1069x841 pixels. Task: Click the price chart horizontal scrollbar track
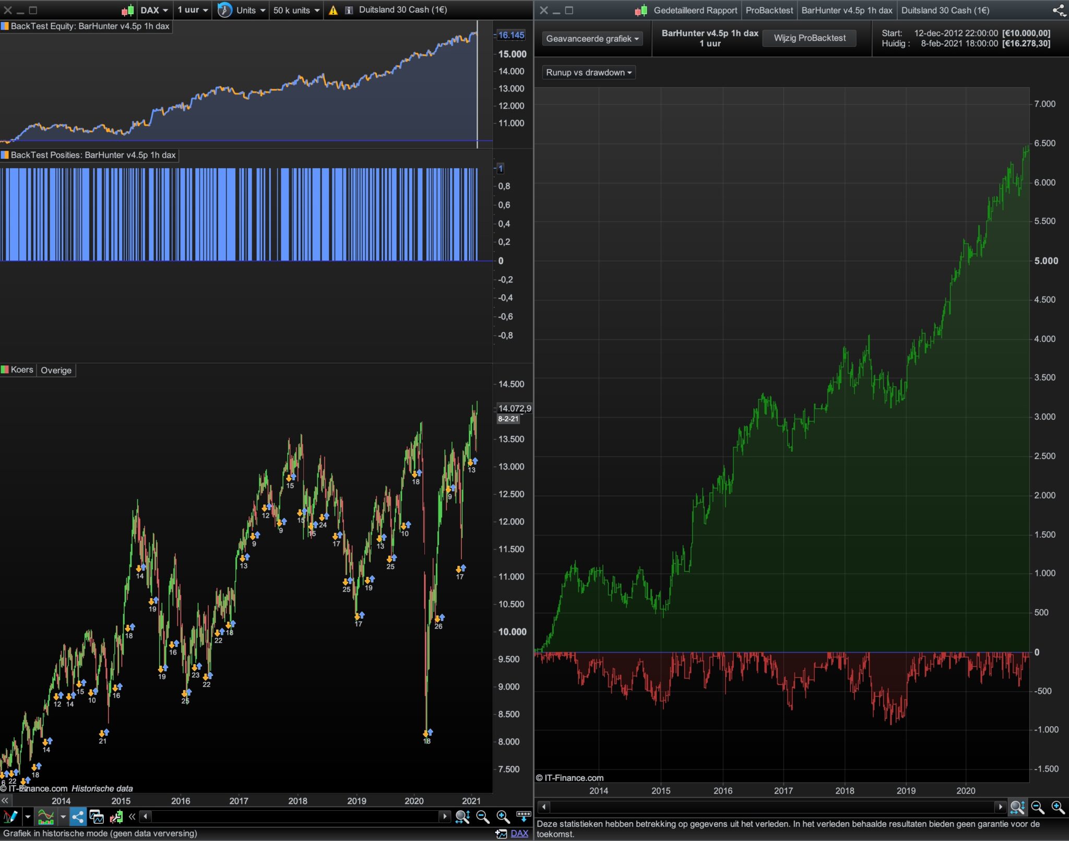click(x=295, y=816)
